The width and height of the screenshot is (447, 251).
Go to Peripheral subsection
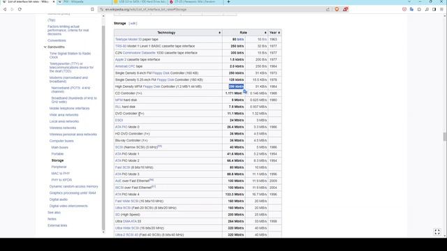coord(59,167)
